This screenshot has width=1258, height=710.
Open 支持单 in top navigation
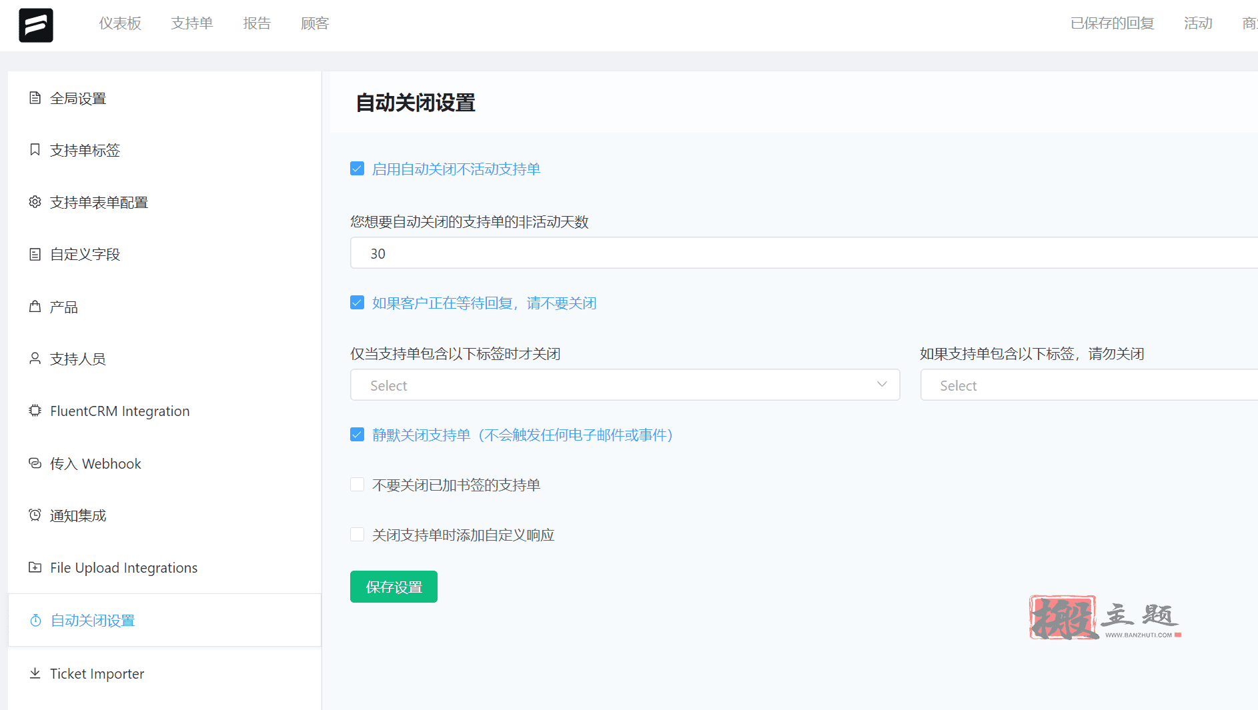(x=192, y=23)
